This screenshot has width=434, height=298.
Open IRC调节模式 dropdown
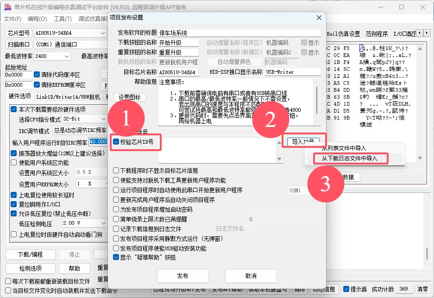coord(80,130)
